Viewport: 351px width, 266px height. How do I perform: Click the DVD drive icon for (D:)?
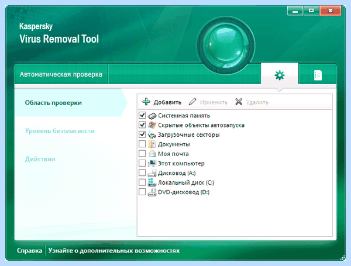[x=152, y=192]
